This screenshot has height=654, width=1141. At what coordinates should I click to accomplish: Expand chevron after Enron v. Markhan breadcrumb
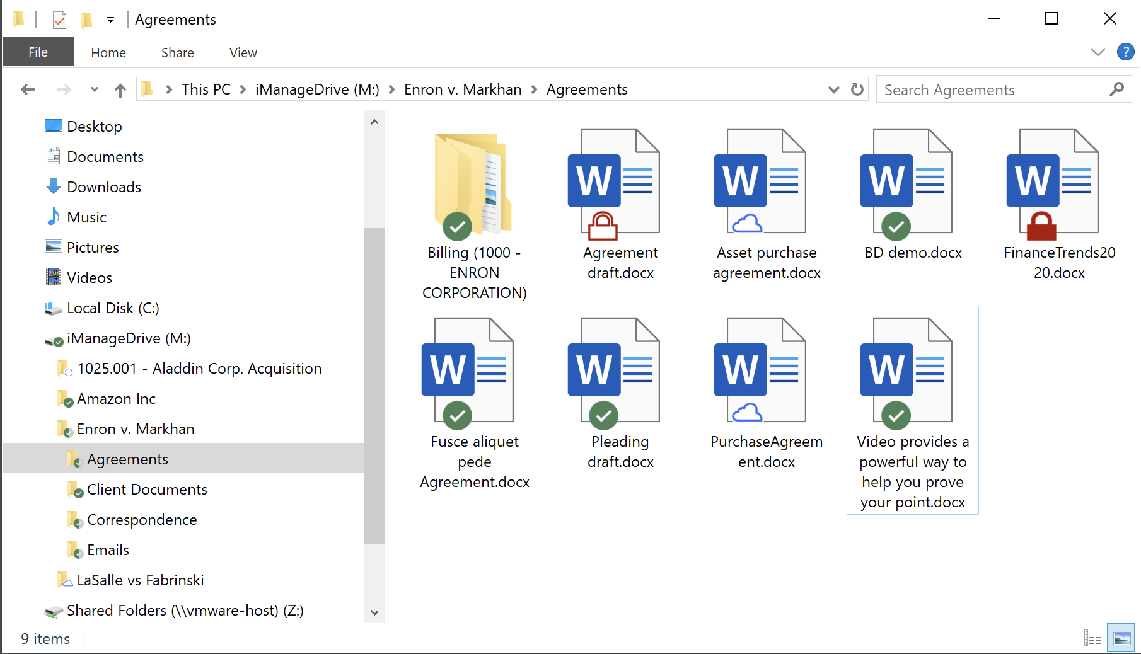coord(534,89)
